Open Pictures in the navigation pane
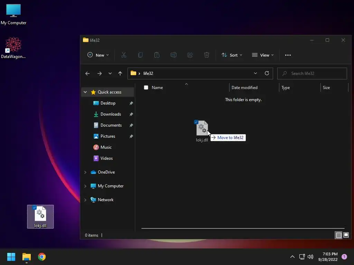The height and width of the screenshot is (265, 354). pos(108,136)
